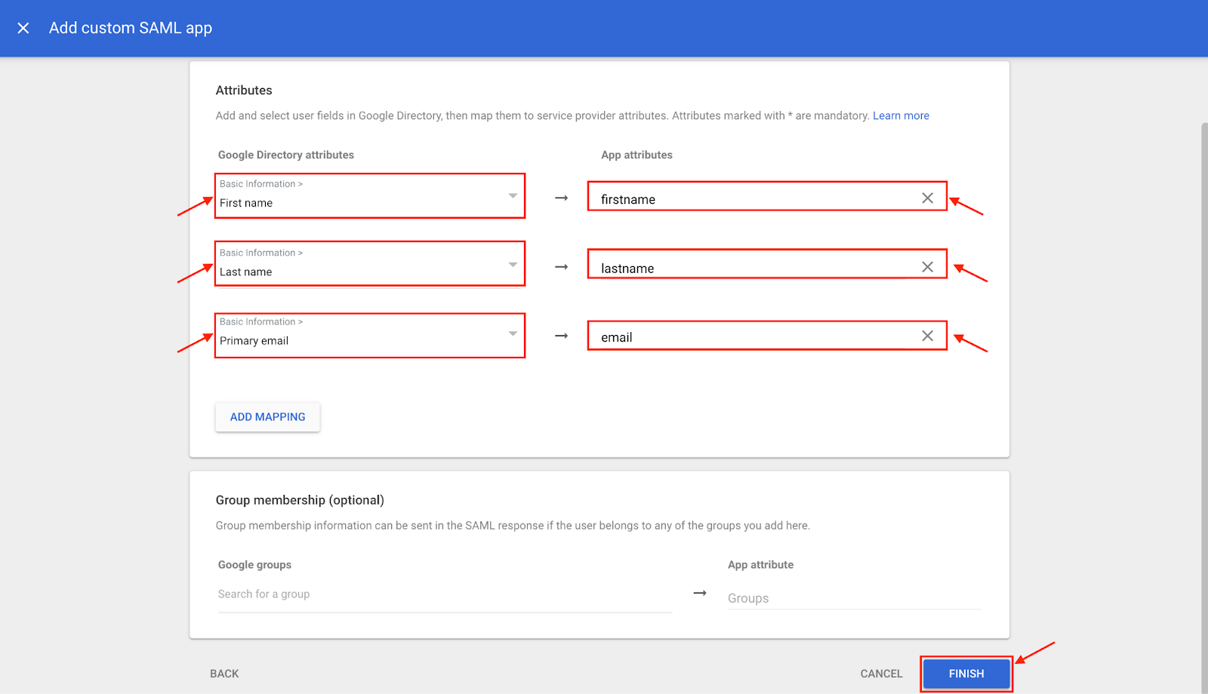
Task: Close the Add custom SAML app dialog
Action: pos(23,28)
